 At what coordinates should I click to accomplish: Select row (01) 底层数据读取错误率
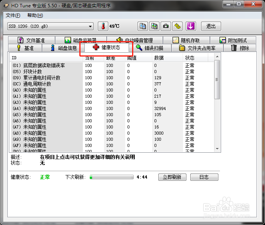(x=112, y=65)
